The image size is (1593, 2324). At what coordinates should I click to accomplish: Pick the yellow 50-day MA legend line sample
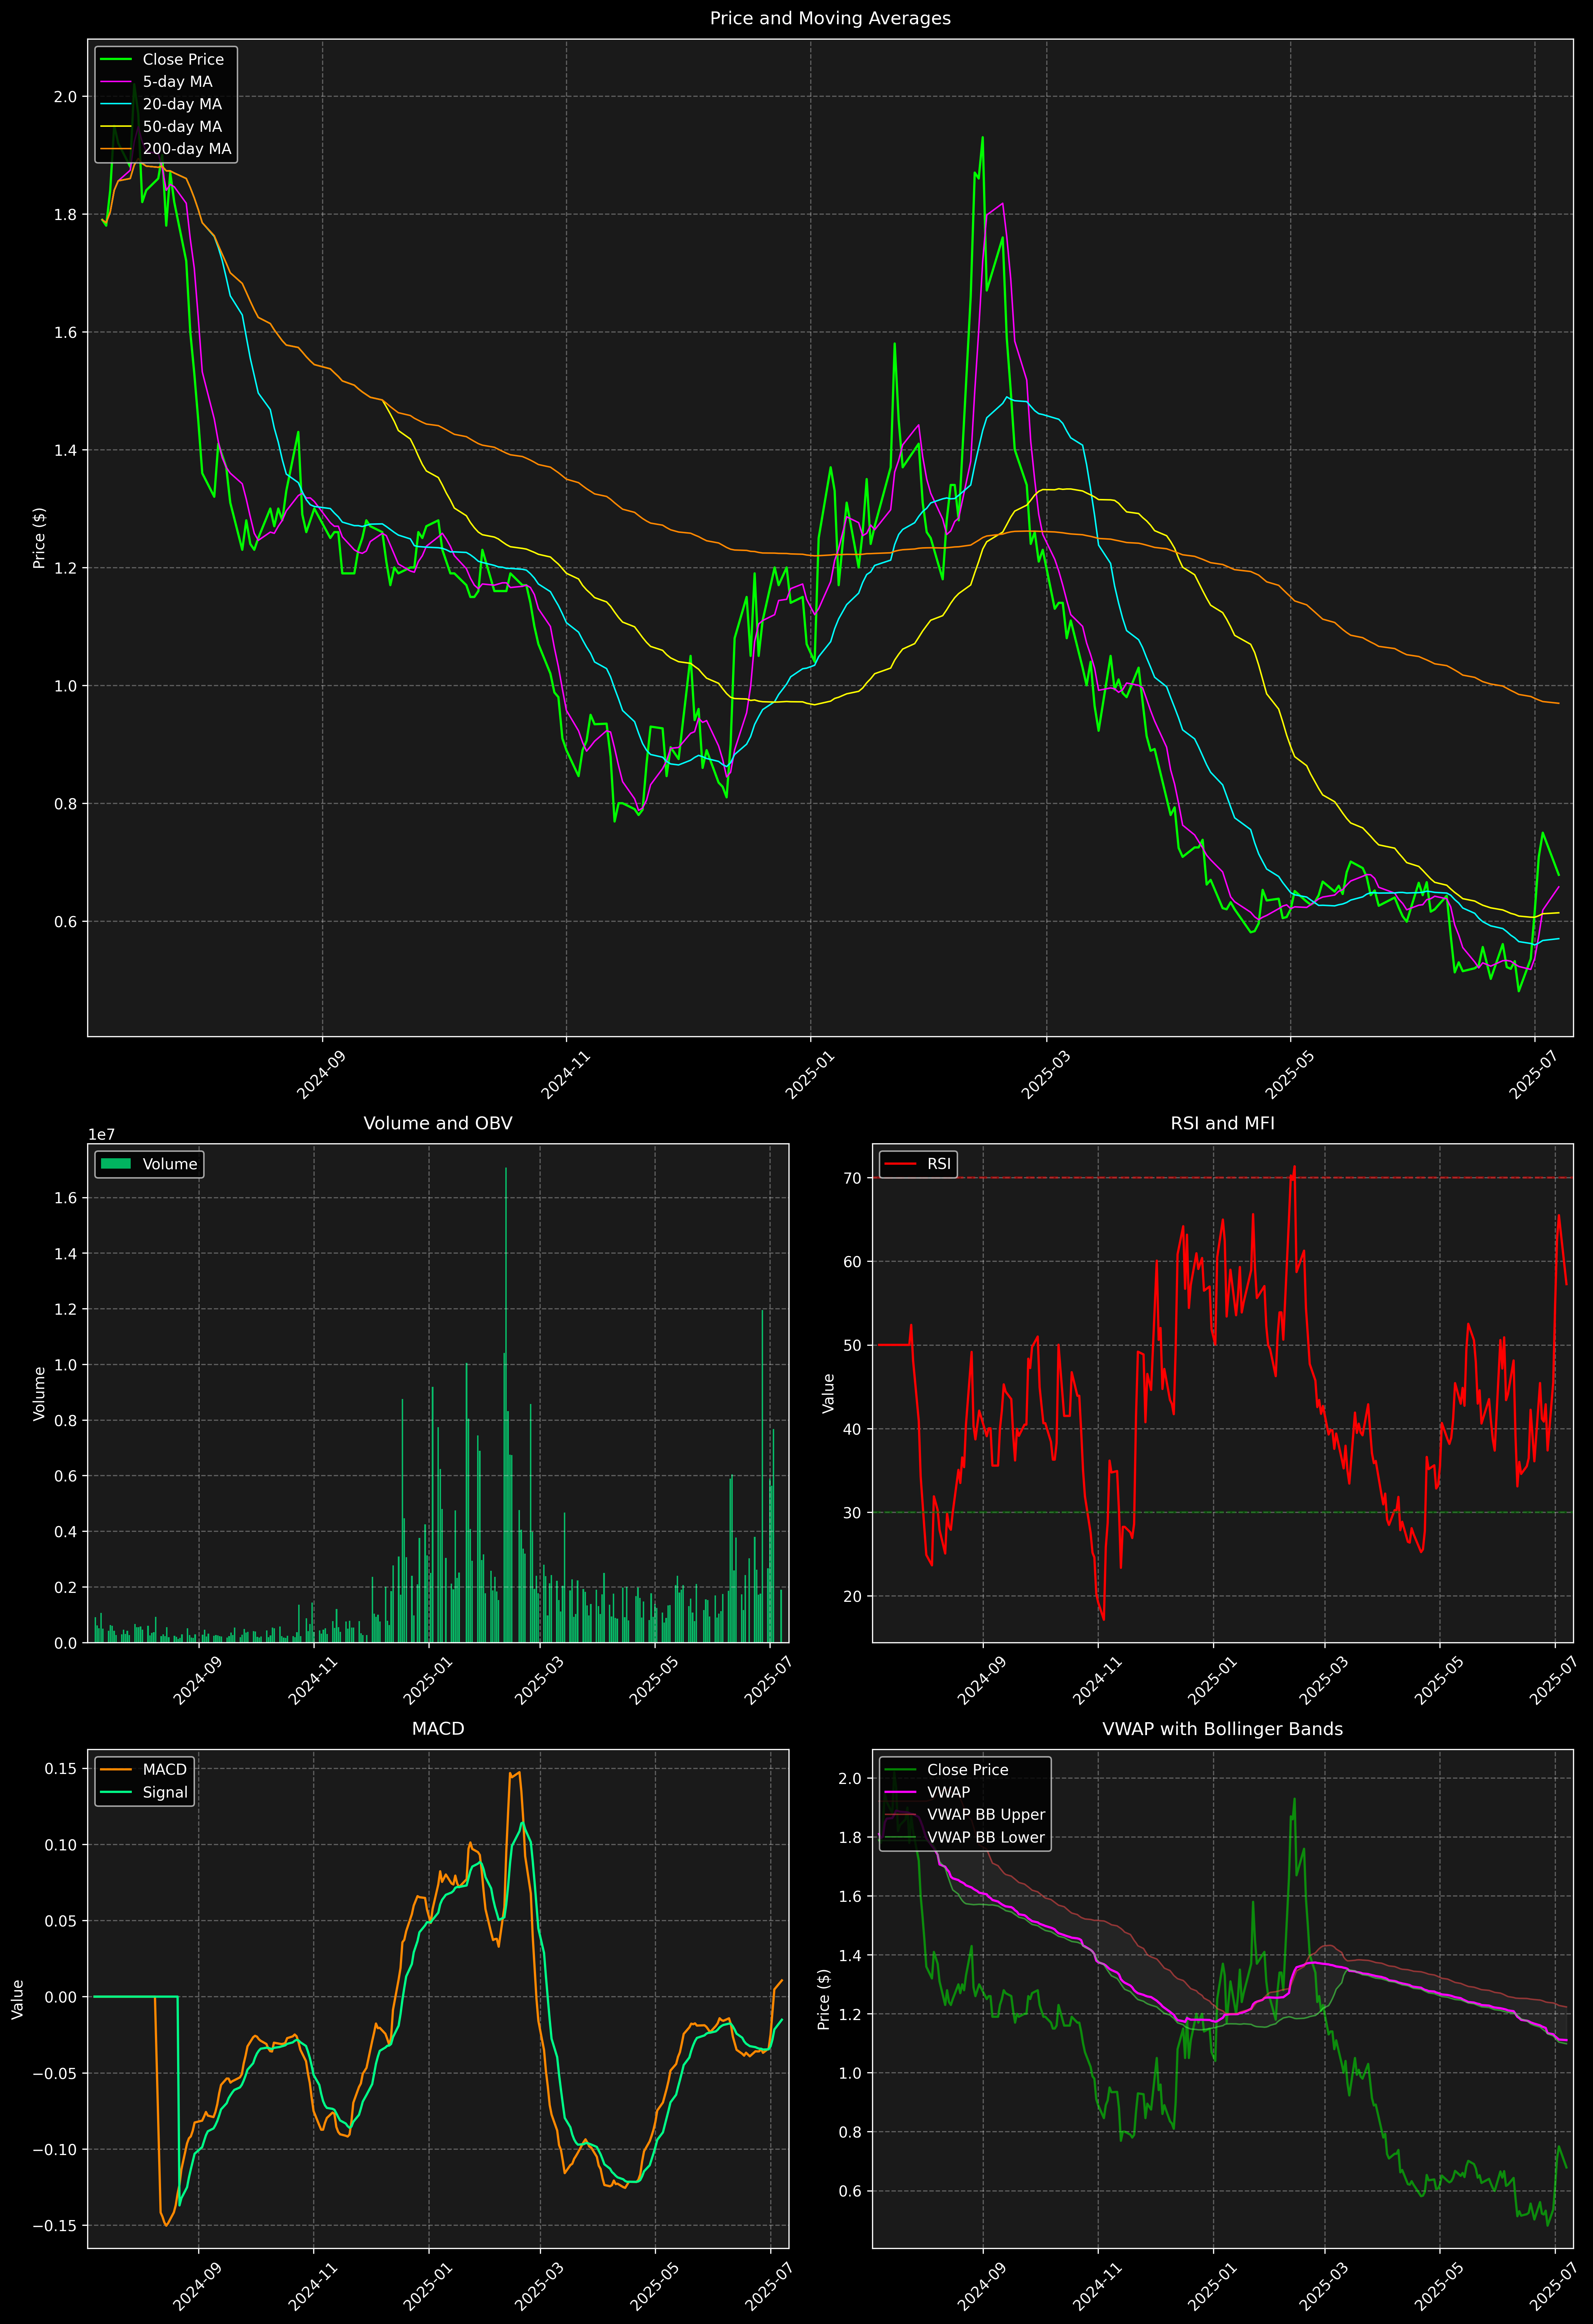pos(116,127)
